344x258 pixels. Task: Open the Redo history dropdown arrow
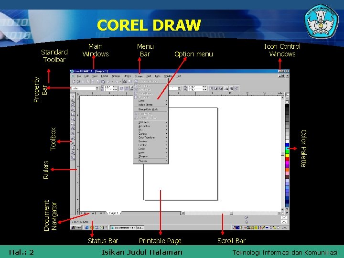120,82
